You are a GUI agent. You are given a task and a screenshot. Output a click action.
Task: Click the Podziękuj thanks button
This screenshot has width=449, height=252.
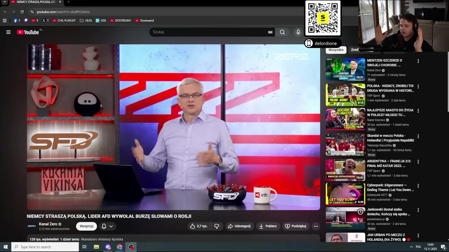(x=296, y=226)
